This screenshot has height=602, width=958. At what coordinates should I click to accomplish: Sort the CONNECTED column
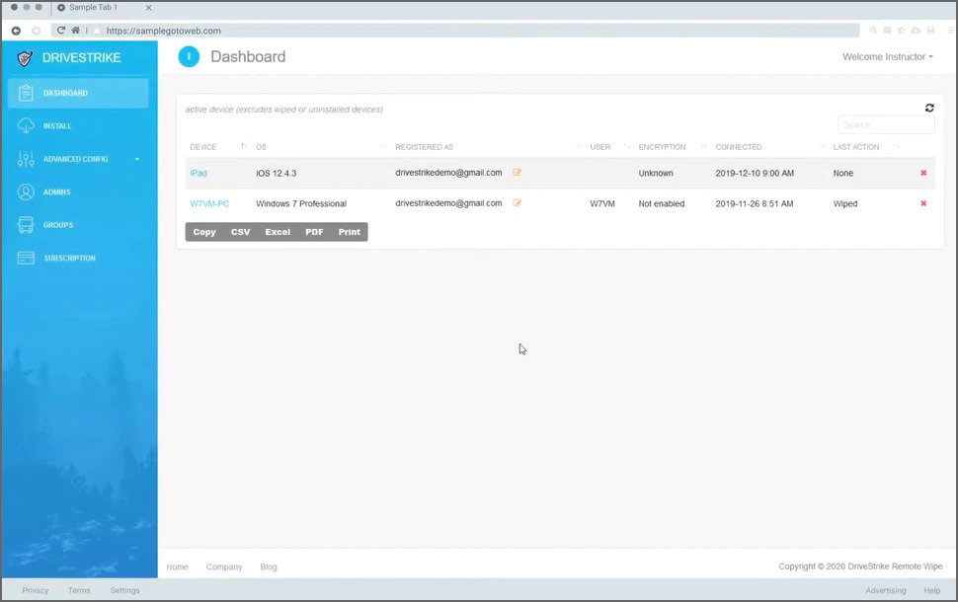tap(739, 146)
